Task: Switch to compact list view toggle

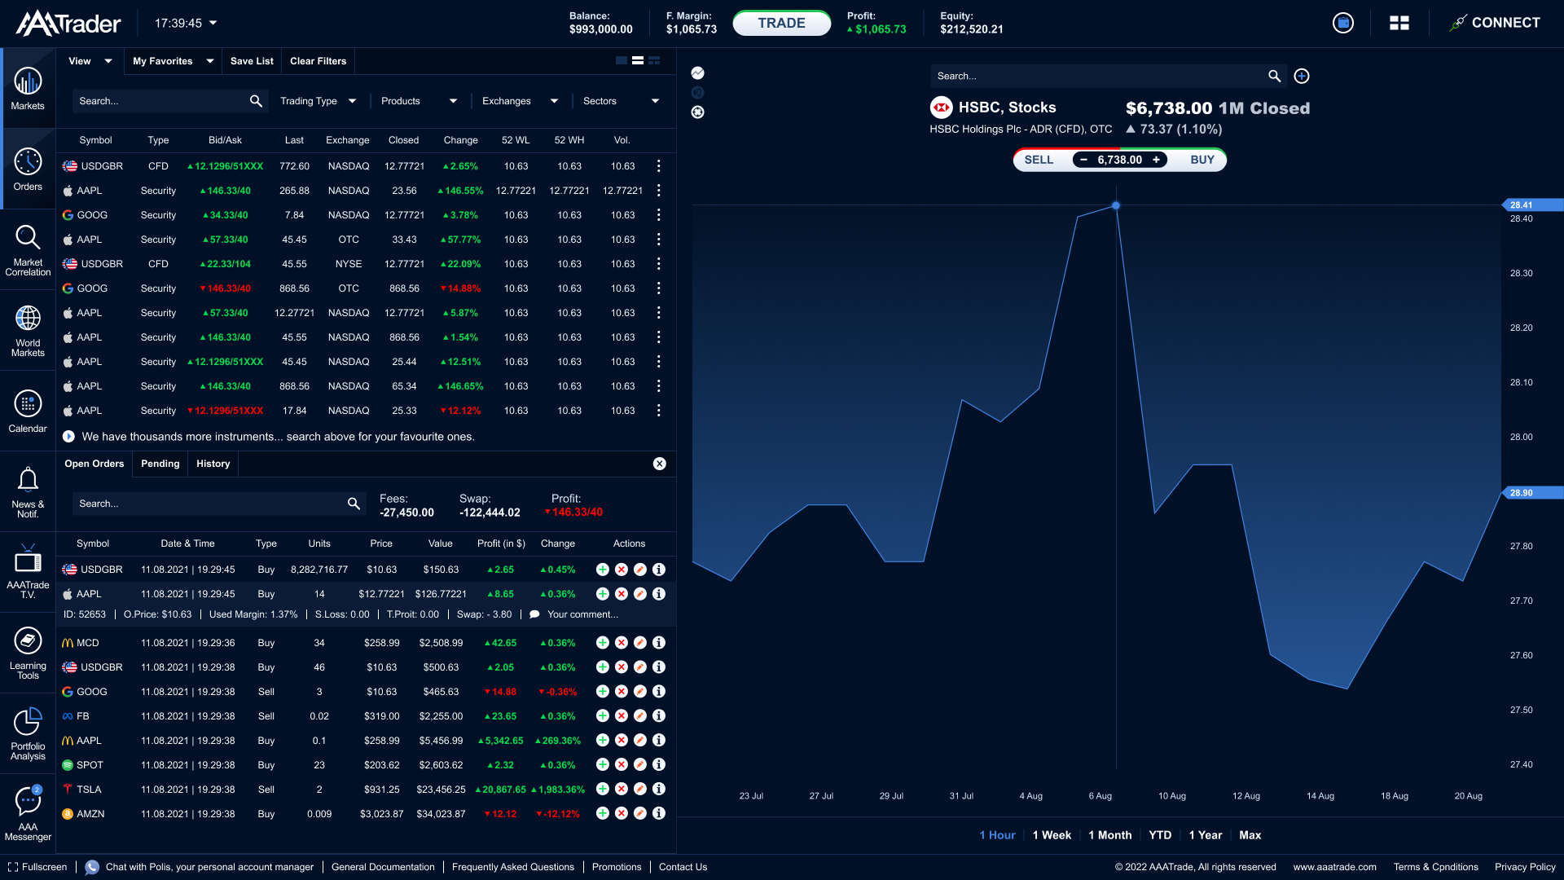Action: tap(622, 60)
